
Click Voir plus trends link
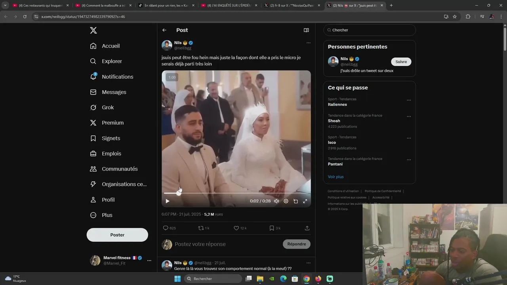click(336, 177)
